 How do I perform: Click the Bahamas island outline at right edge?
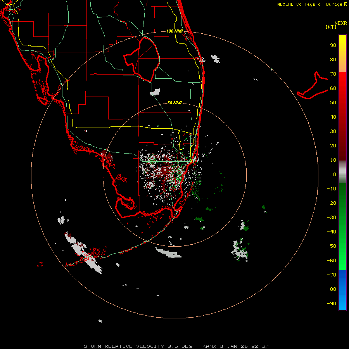click(x=313, y=85)
